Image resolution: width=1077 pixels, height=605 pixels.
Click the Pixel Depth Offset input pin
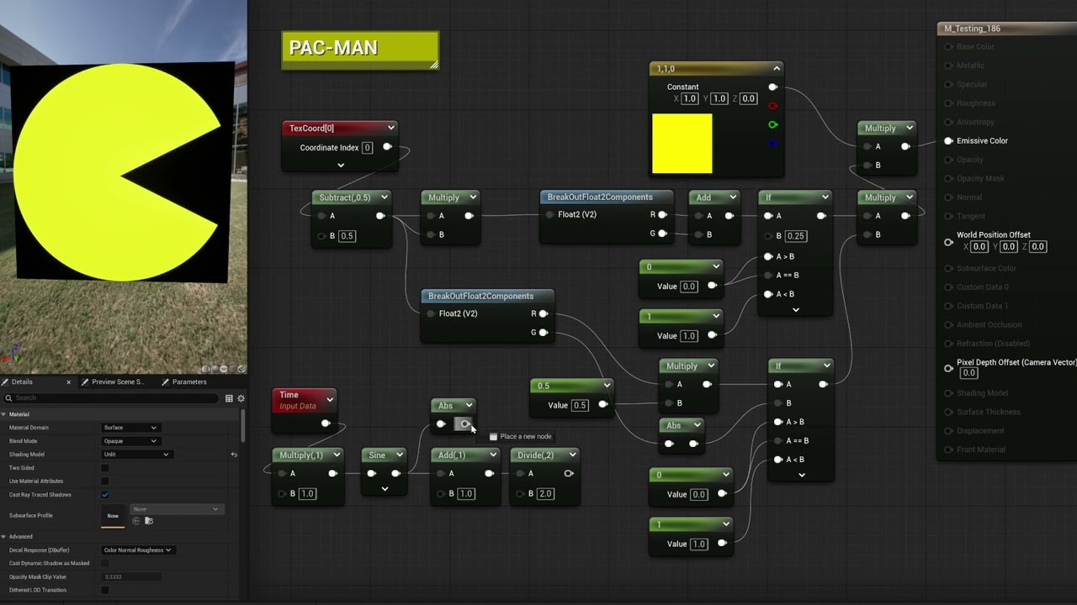[x=948, y=368]
